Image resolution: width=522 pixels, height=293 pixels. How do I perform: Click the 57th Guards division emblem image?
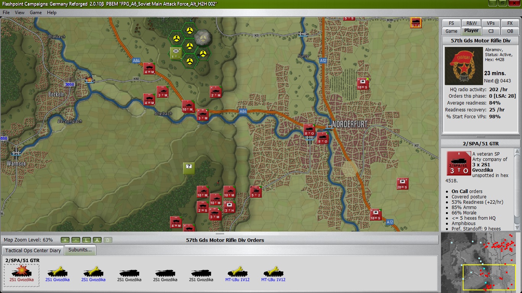(464, 66)
